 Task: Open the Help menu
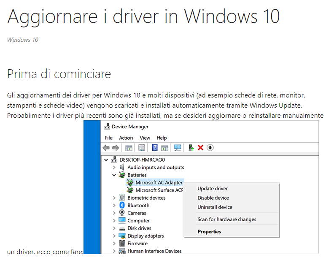[162, 138]
